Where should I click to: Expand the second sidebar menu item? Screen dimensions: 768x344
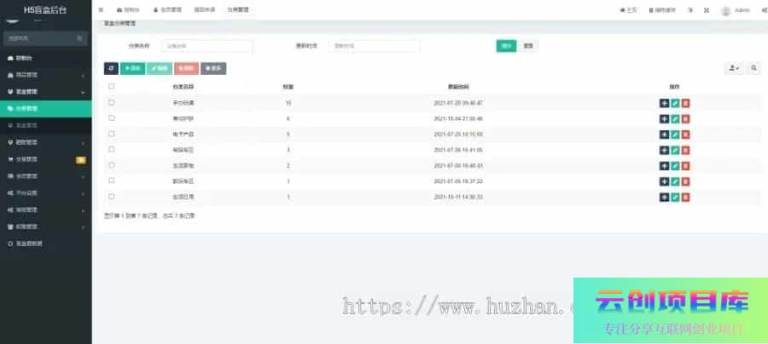click(x=44, y=75)
